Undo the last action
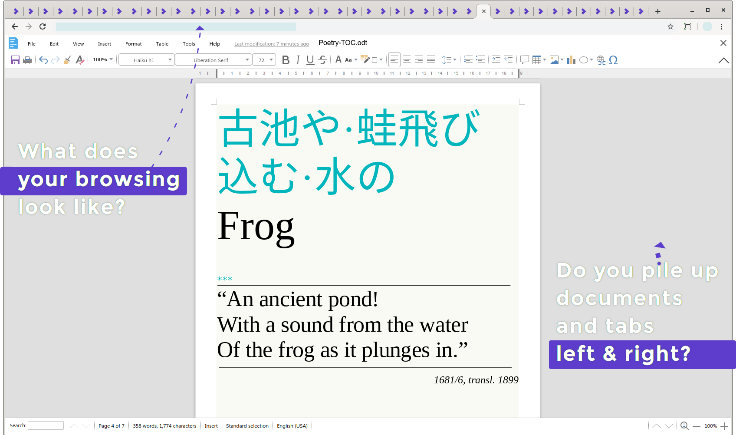This screenshot has height=435, width=736. [x=43, y=60]
